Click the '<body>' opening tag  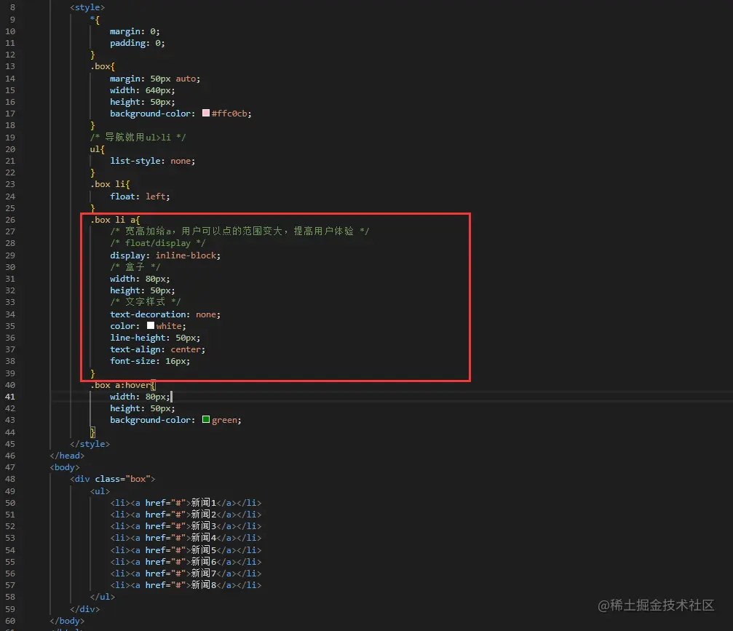[x=65, y=467]
